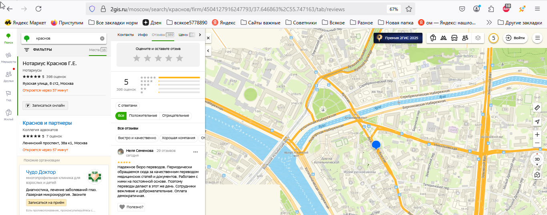
Task: Locate my position on map
Action: (x=537, y=121)
